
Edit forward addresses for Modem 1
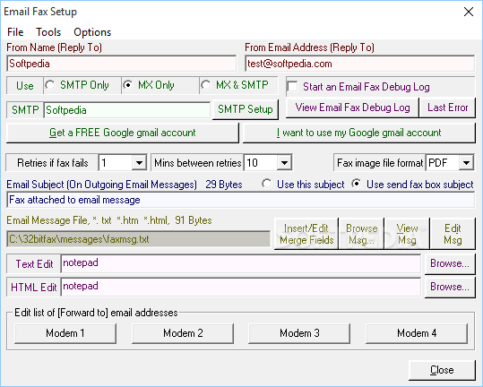pyautogui.click(x=65, y=333)
